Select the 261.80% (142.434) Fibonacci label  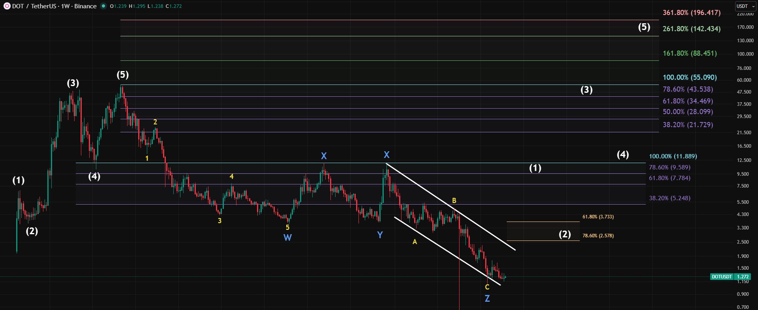click(692, 29)
